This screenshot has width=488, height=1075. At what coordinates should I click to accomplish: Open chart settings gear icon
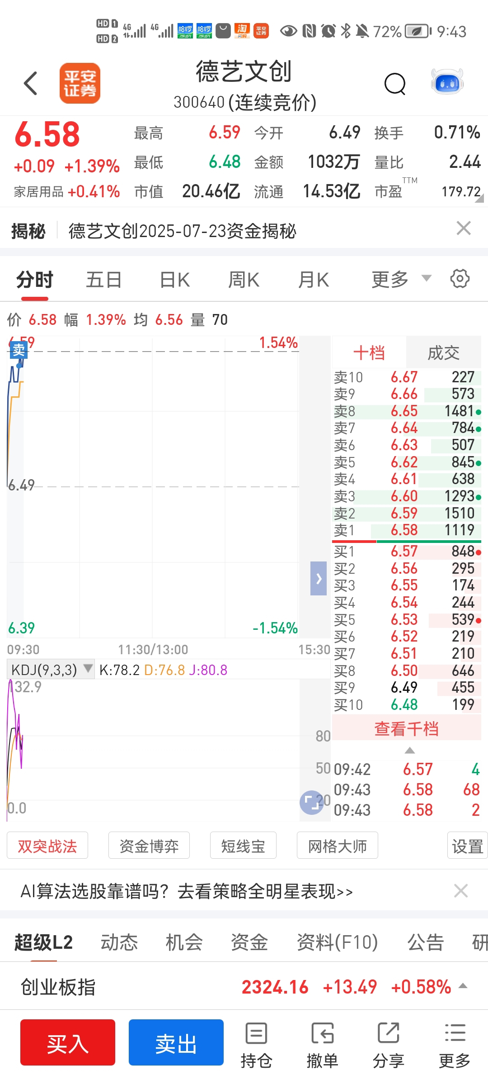click(x=460, y=278)
